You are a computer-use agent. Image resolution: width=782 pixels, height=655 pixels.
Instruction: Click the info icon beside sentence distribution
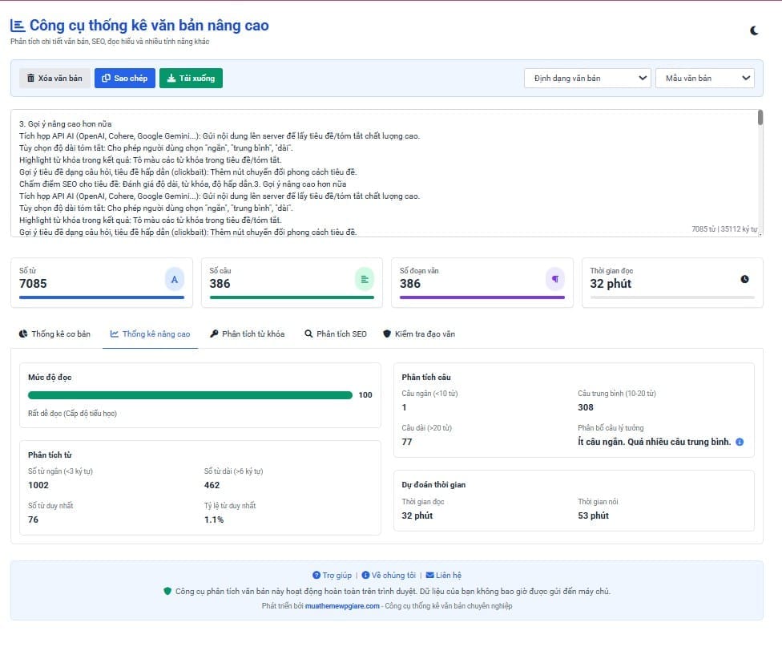tap(740, 442)
